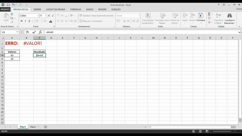
Task: Expand the formula bar chevron
Action: coord(239,32)
